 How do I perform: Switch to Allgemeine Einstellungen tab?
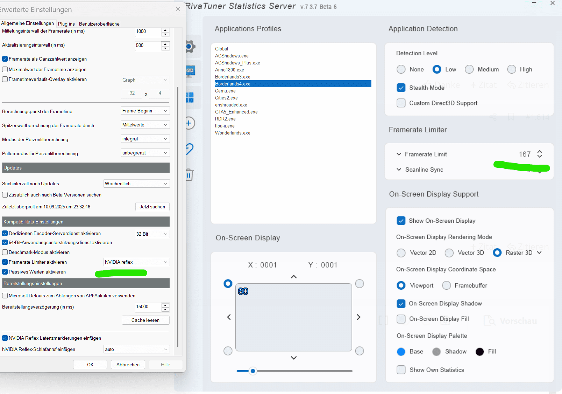[28, 23]
